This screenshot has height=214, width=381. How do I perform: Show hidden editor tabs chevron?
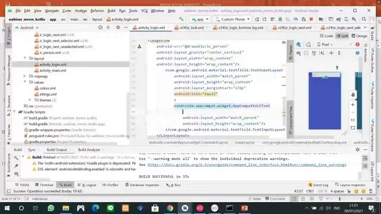click(x=365, y=28)
